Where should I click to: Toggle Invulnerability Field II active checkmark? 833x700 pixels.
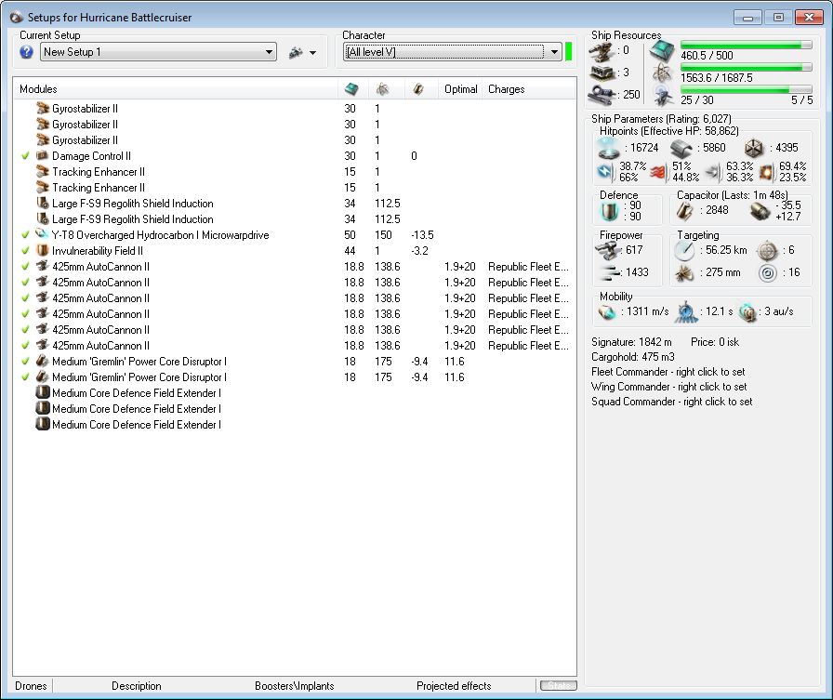(x=25, y=251)
